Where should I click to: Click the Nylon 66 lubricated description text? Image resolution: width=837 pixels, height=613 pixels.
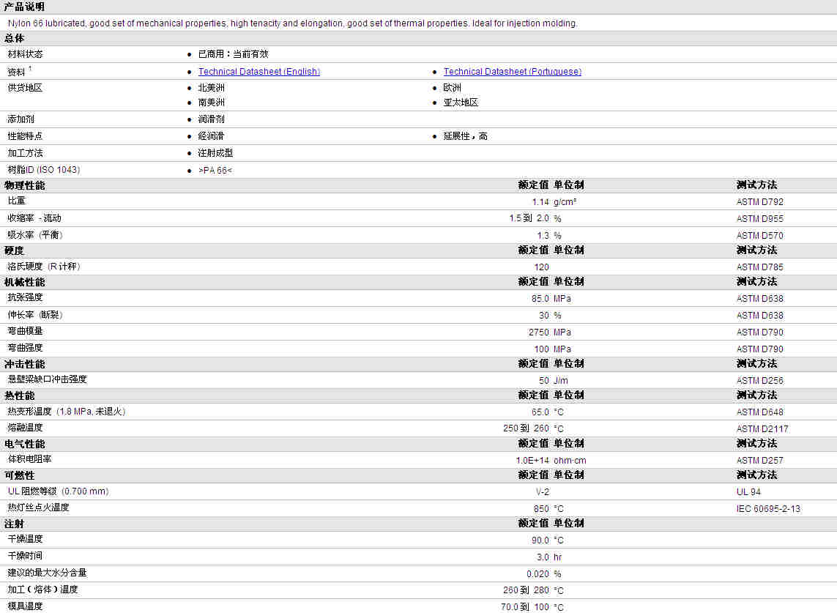[292, 23]
